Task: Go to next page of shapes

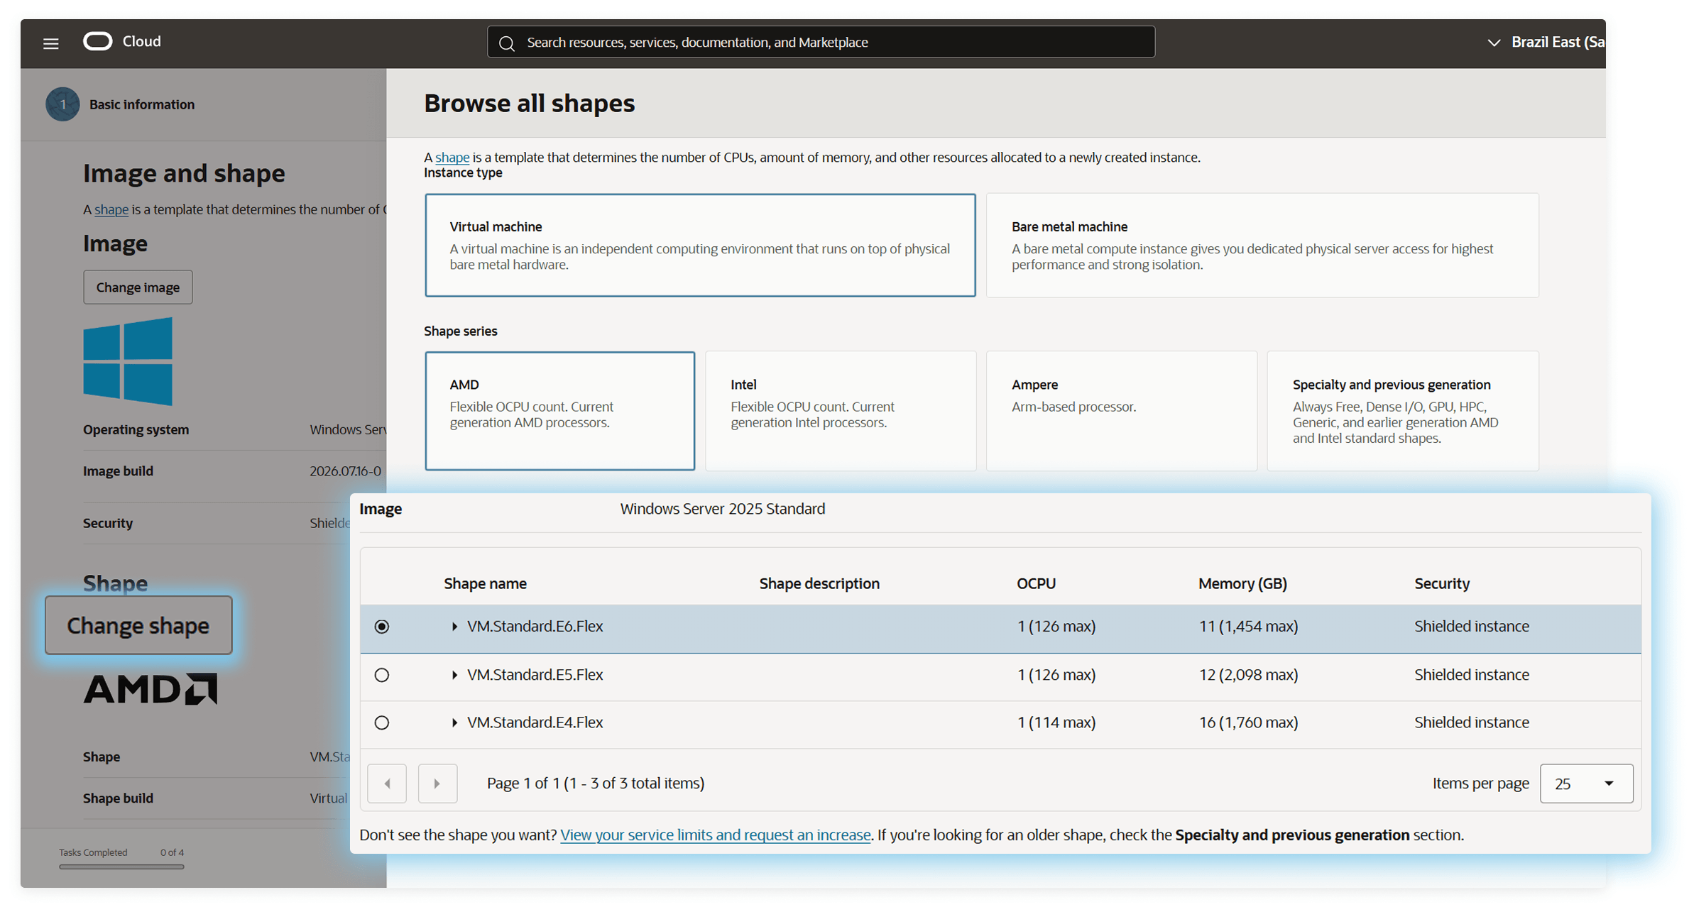Action: (437, 784)
